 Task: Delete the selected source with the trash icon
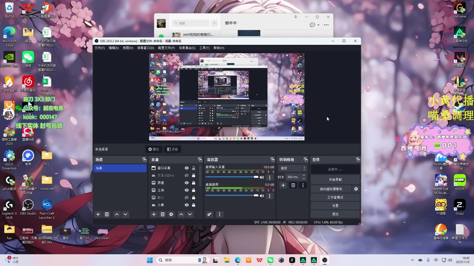tap(162, 214)
